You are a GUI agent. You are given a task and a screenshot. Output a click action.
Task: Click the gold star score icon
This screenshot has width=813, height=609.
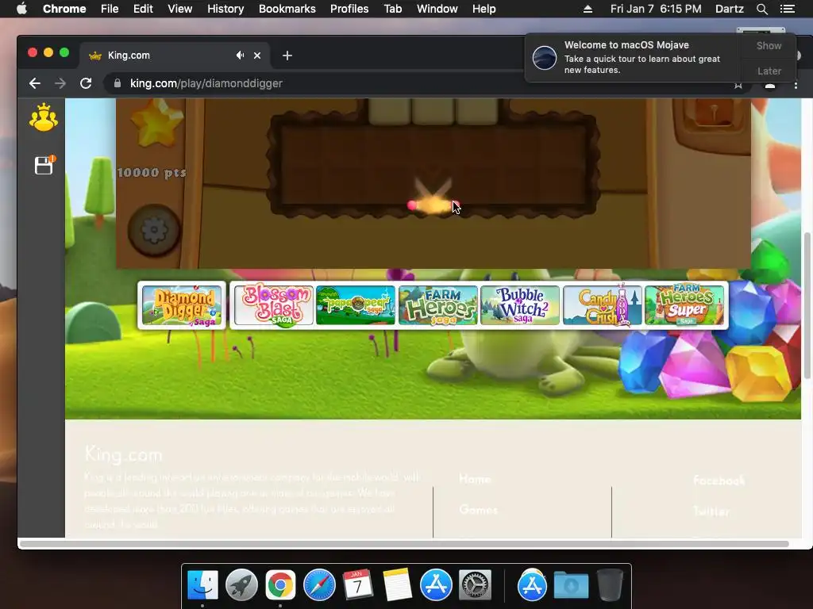pos(156,123)
